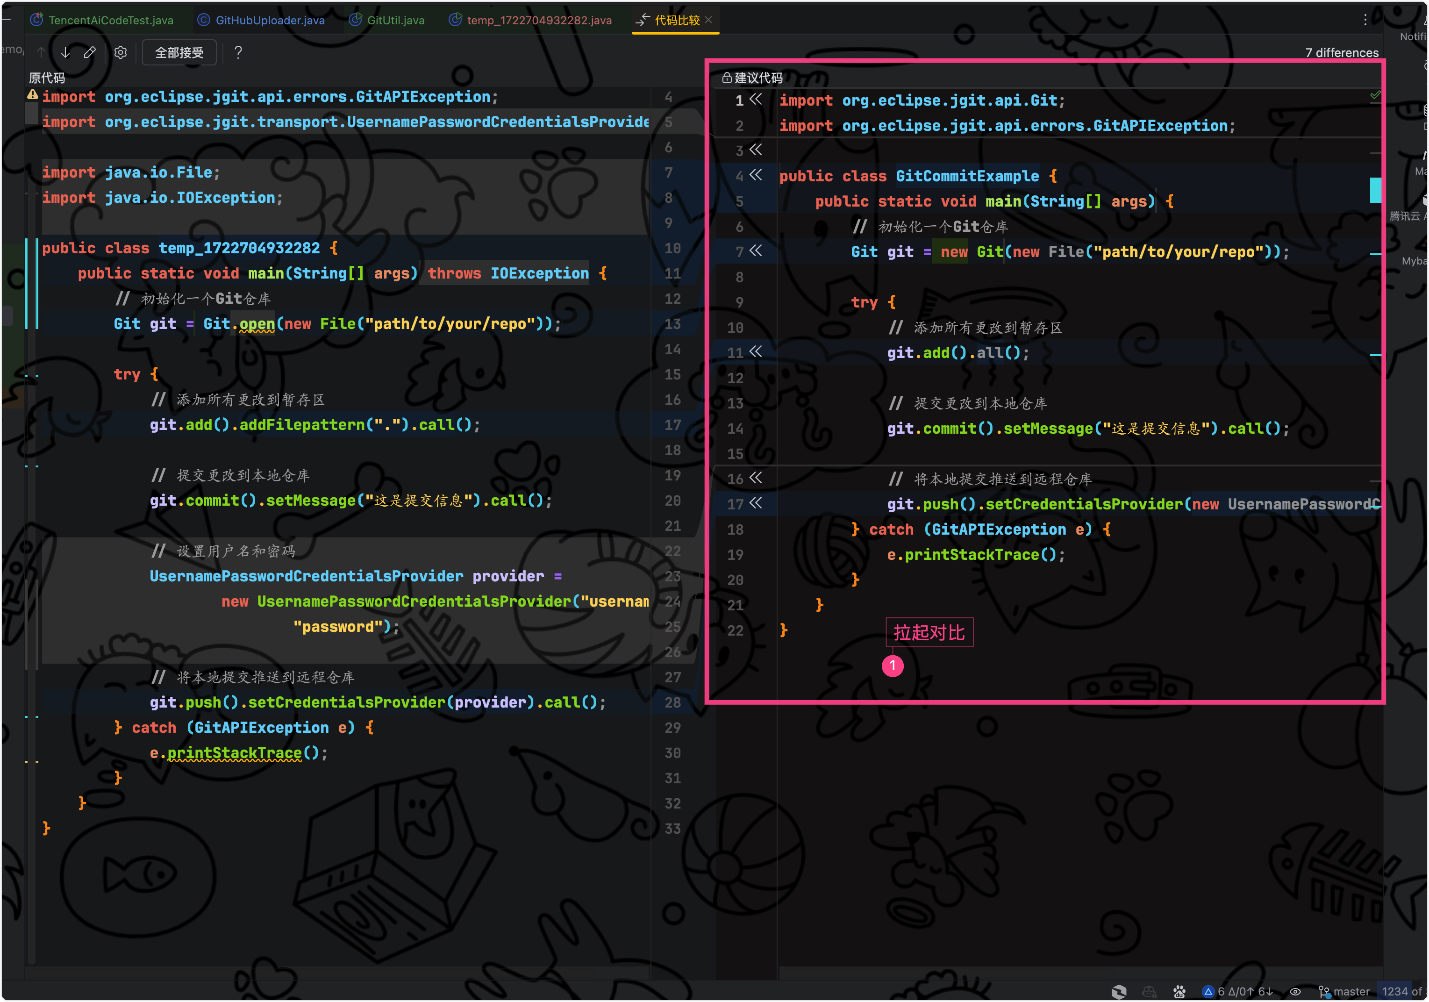Image resolution: width=1429 pixels, height=1002 pixels.
Task: Toggle the lock icon beside 建议代码
Action: coord(726,78)
